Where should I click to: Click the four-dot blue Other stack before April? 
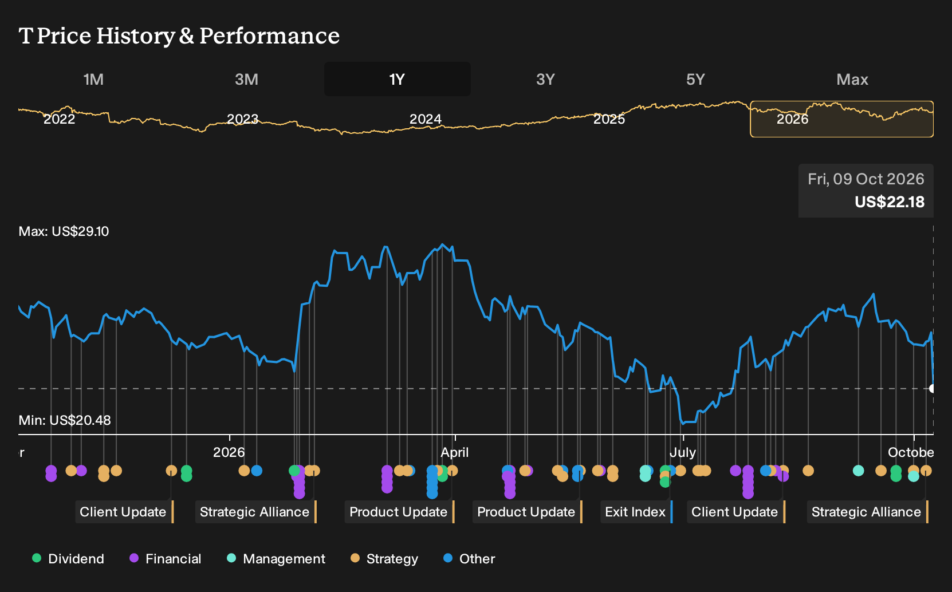coord(432,482)
